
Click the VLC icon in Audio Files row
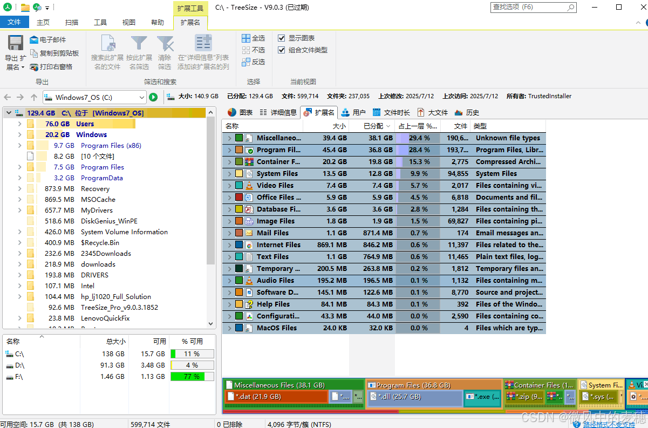pos(249,280)
